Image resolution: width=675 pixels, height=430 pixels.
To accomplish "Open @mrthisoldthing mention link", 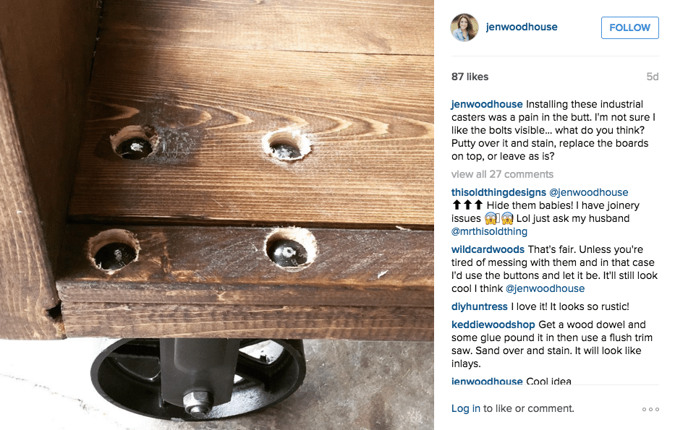I will point(489,231).
